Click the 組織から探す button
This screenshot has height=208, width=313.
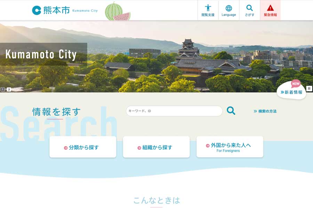coord(156,147)
